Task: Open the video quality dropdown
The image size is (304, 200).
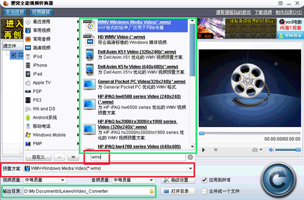Action: 62,180
